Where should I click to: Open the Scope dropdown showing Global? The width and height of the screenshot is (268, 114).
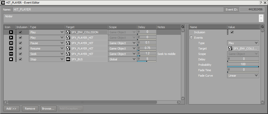click(x=122, y=60)
